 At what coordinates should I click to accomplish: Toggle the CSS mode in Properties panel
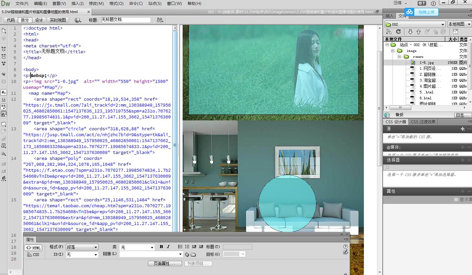pos(33,255)
